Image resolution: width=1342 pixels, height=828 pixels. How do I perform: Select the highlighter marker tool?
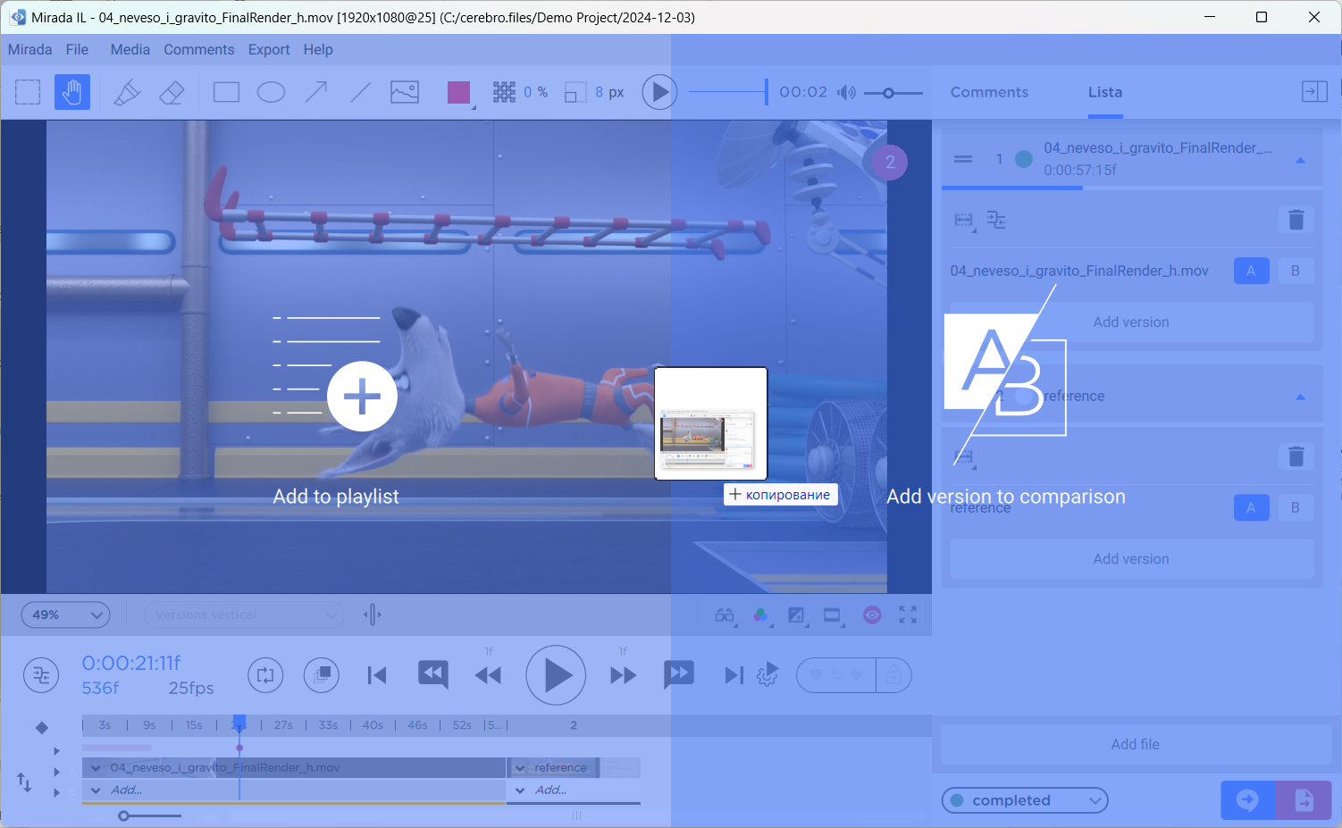128,92
